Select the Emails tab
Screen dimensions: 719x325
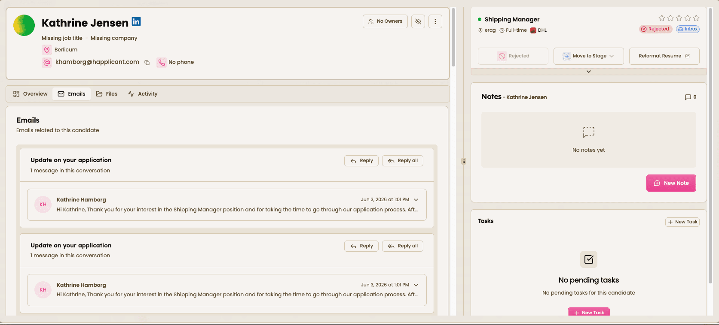72,94
